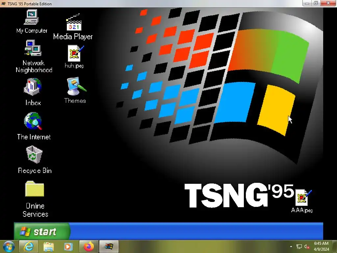337x253 pixels.
Task: Click the muted volume tray icon
Action: tap(307, 246)
